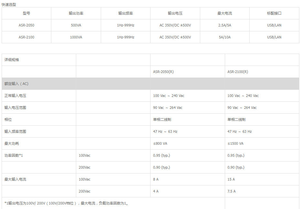Click '单相二线制' in the ASR-2050(R) column
Viewport: 300px width, 209px height.
point(162,120)
